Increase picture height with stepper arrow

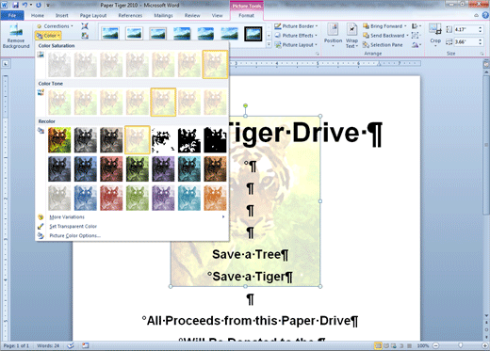pos(481,27)
